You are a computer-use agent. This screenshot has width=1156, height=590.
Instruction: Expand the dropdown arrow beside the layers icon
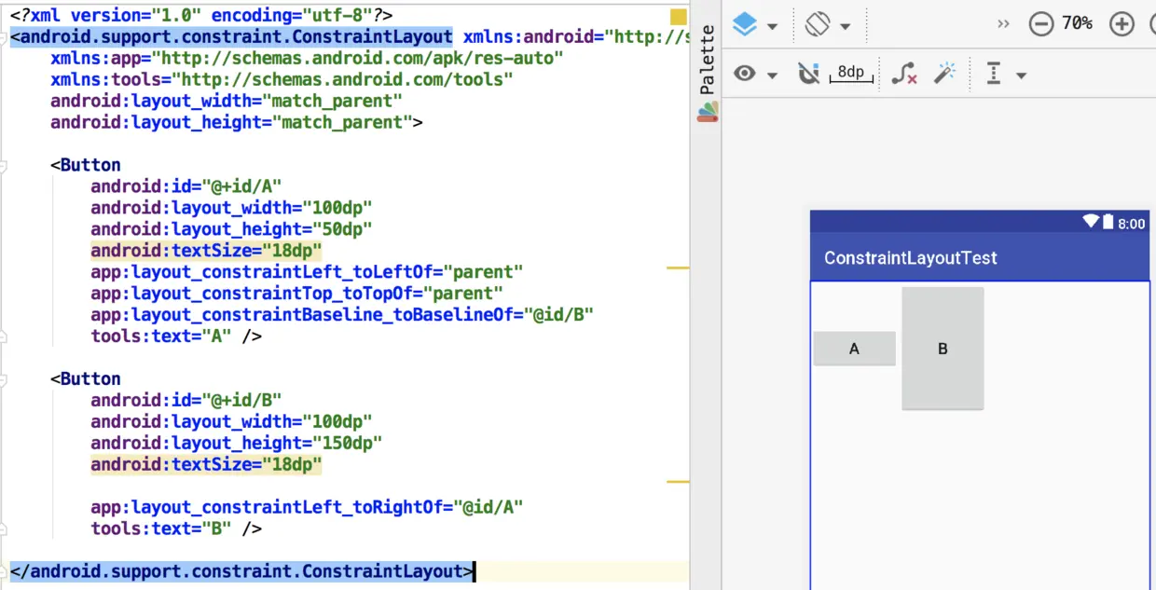(x=772, y=27)
